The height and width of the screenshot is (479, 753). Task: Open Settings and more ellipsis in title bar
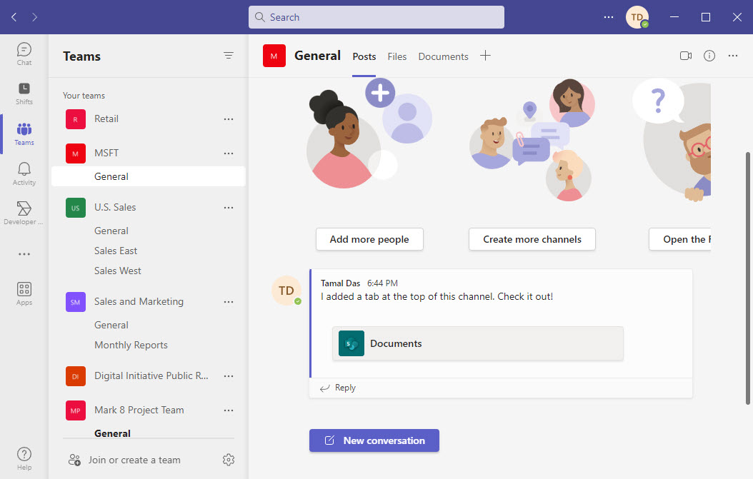tap(609, 17)
